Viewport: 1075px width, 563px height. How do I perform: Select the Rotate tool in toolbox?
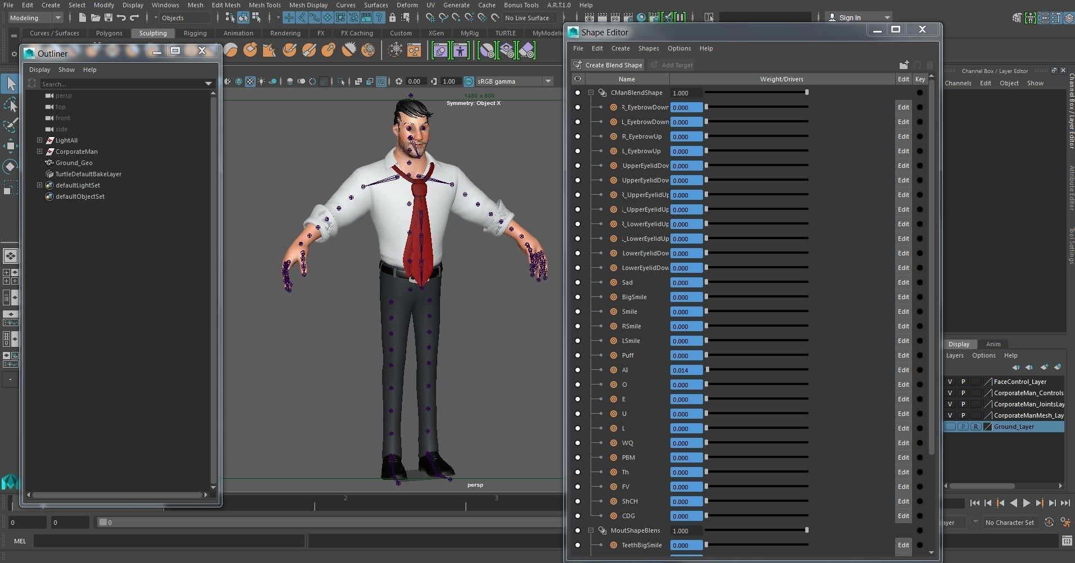(10, 167)
